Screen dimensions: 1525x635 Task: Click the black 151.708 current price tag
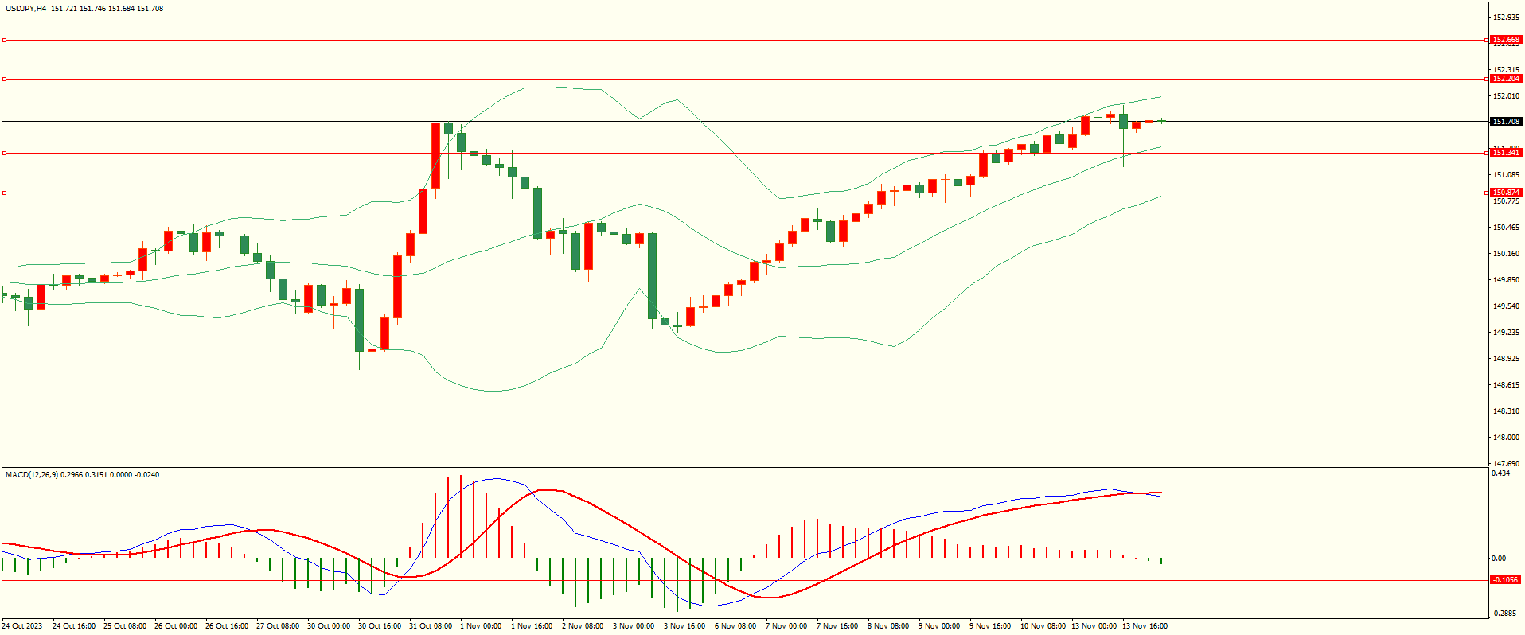coord(1505,122)
